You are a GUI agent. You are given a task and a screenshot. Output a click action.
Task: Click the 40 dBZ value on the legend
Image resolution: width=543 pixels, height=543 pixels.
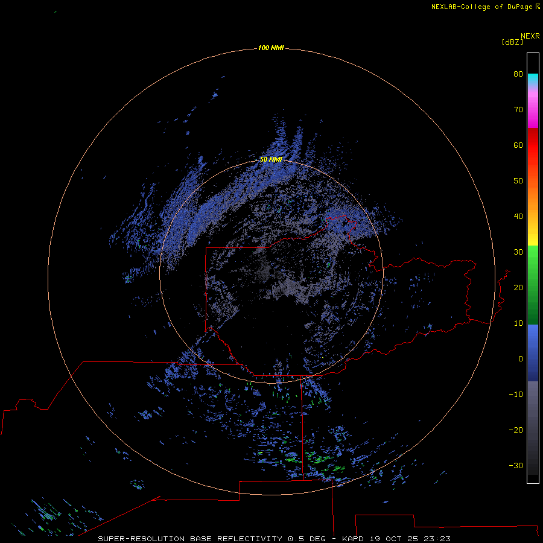tap(518, 217)
